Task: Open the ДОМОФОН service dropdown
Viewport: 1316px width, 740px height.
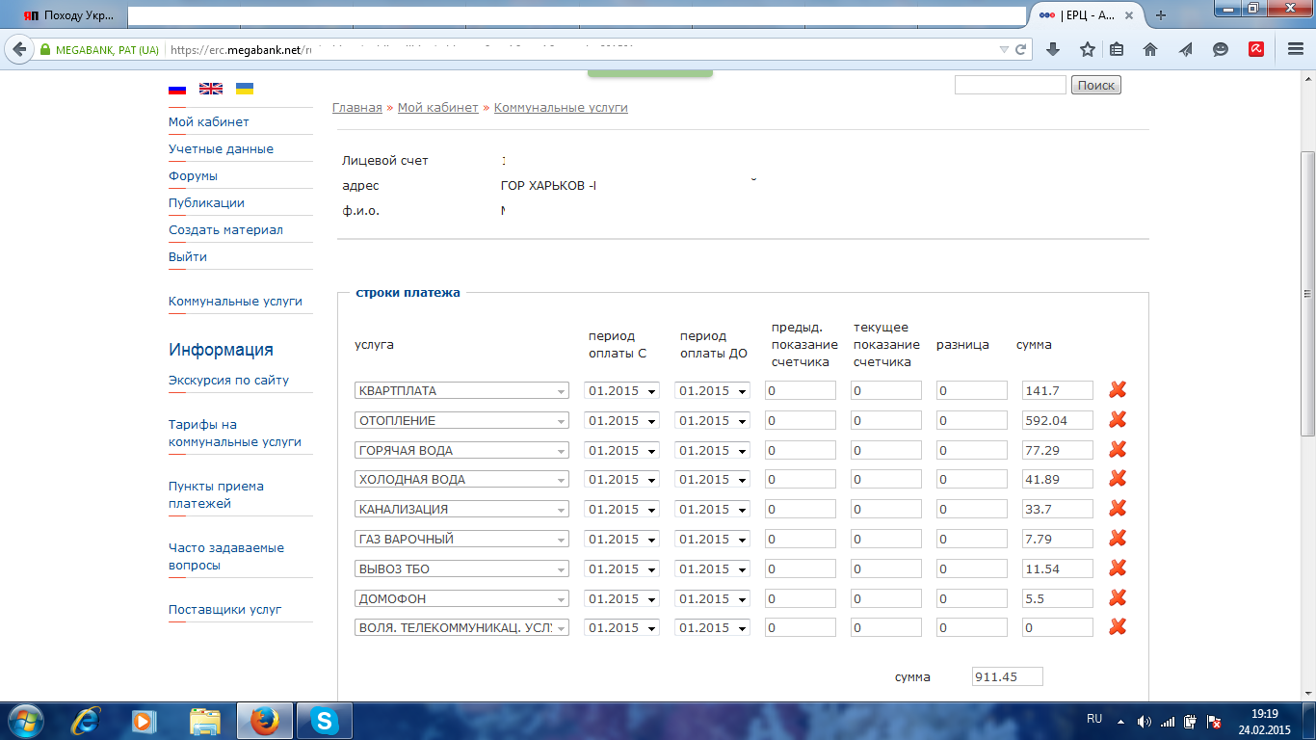Action: (461, 599)
